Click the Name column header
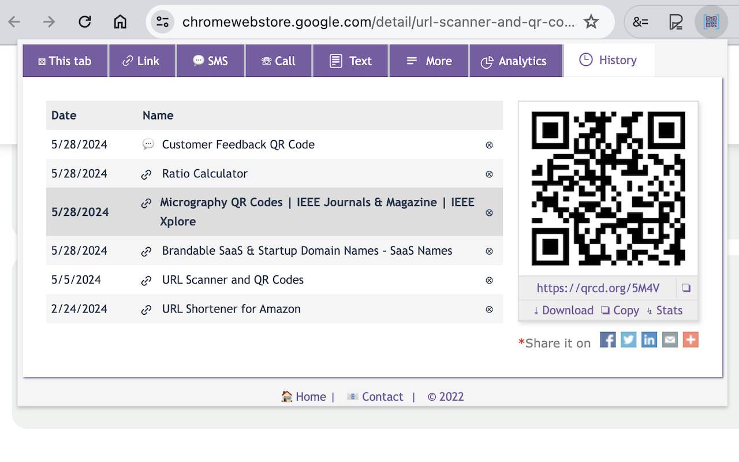 [x=158, y=115]
